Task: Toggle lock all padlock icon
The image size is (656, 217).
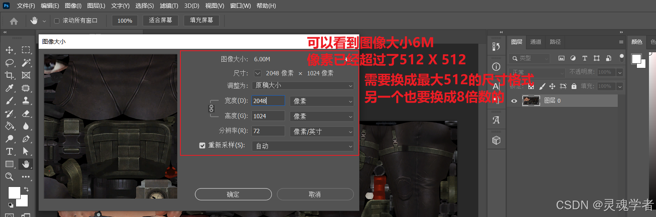Action: (574, 86)
